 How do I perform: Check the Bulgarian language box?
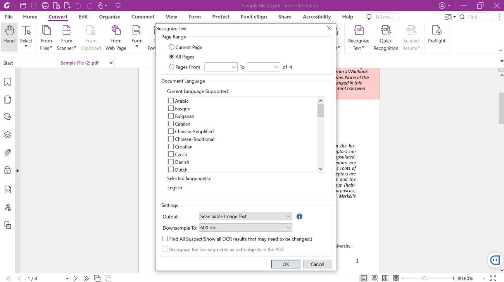pos(171,116)
